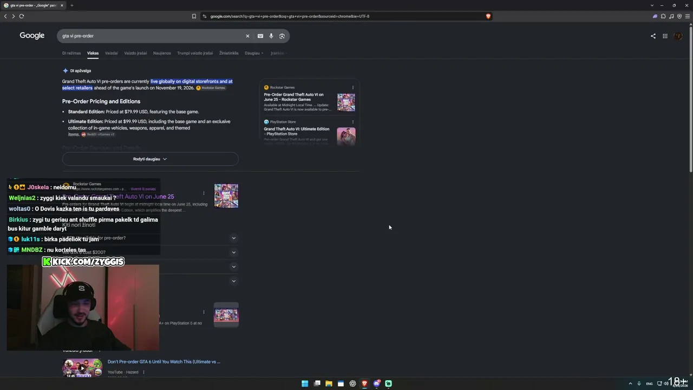Expand the first 'Kiti nori žinoti' question
The width and height of the screenshot is (693, 390).
pos(233,238)
